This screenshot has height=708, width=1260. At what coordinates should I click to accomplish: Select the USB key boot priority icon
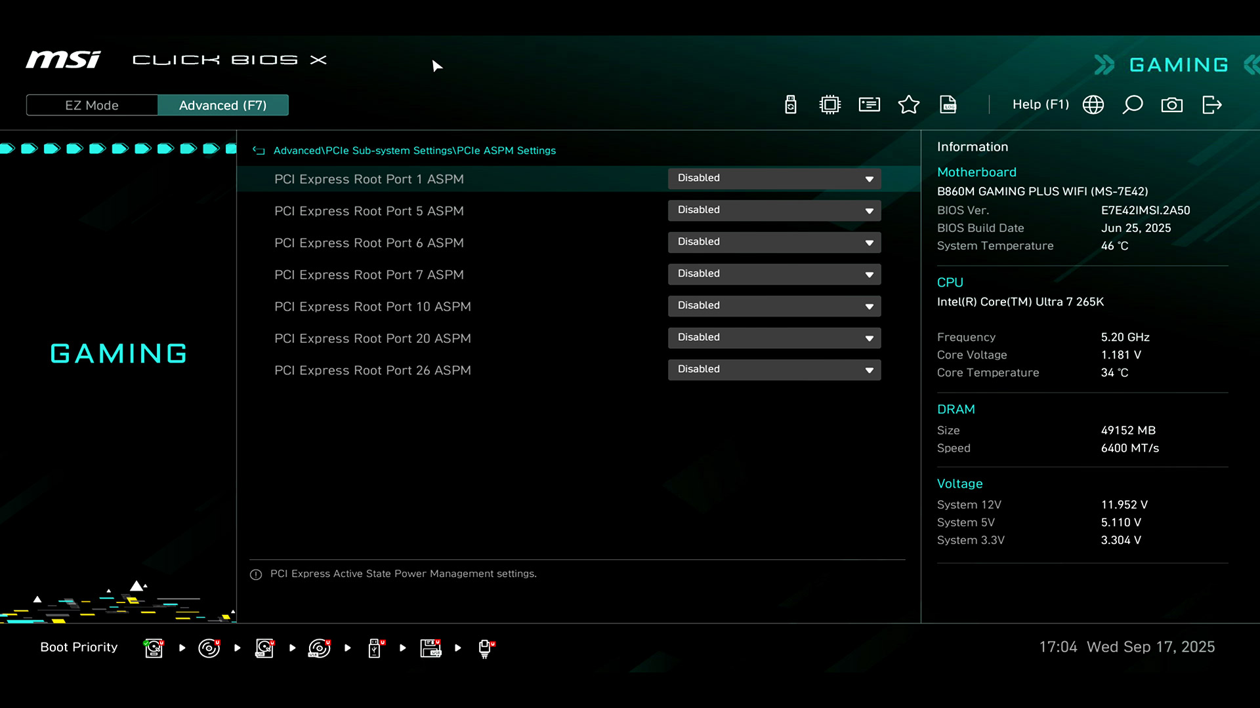(x=375, y=648)
